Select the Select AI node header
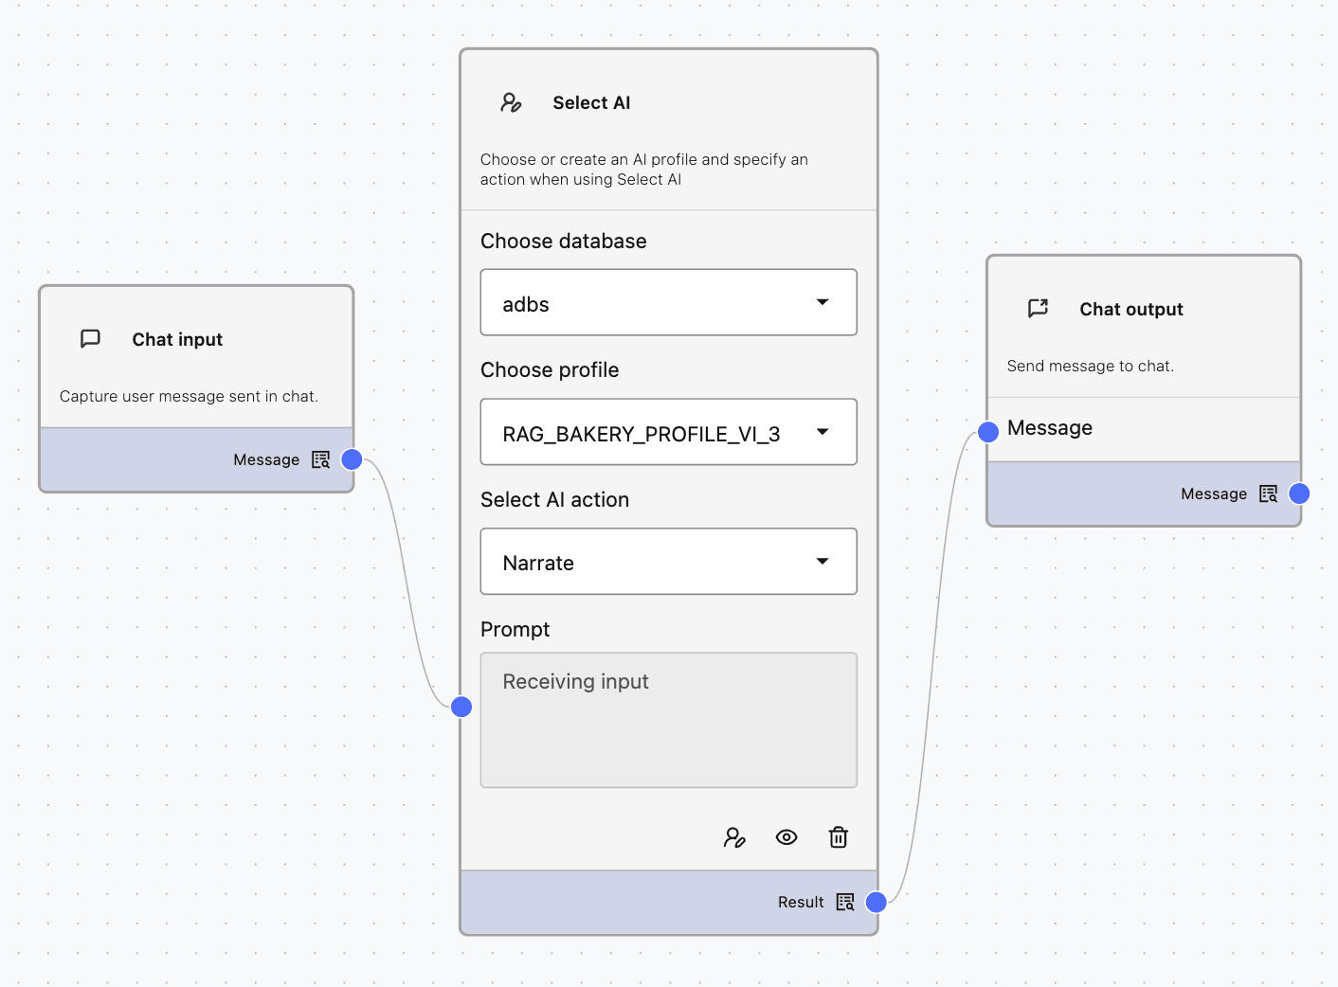1338x987 pixels. pyautogui.click(x=591, y=102)
